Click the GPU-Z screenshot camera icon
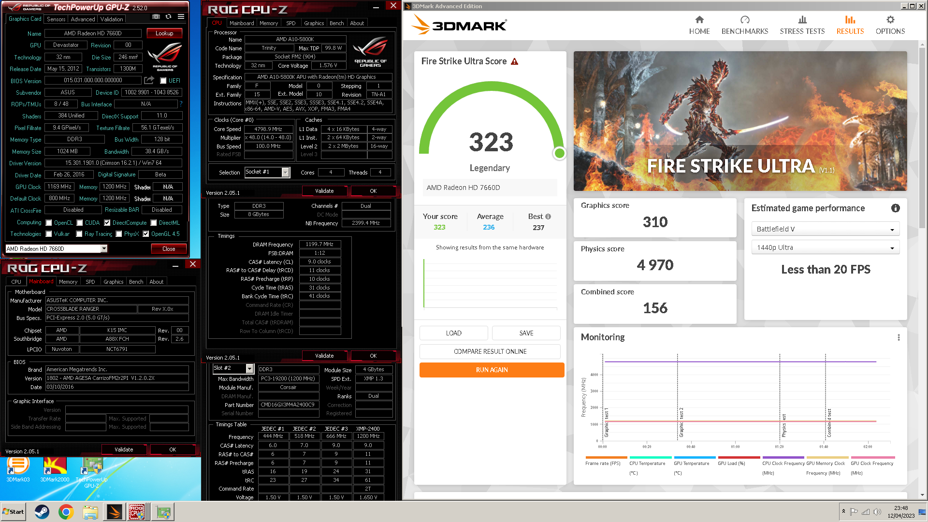 coord(156,17)
